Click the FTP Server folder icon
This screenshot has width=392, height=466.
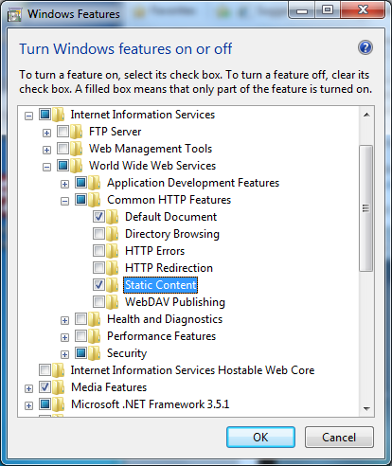pyautogui.click(x=77, y=132)
